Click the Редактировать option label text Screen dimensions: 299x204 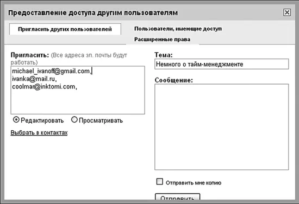click(x=42, y=120)
